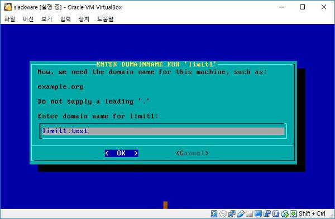The image size is (335, 219).
Task: Click the mouse integration status icon
Action: click(285, 213)
